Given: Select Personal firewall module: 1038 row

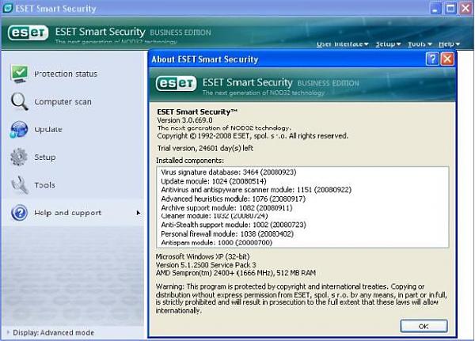Looking at the screenshot, I should 227,233.
